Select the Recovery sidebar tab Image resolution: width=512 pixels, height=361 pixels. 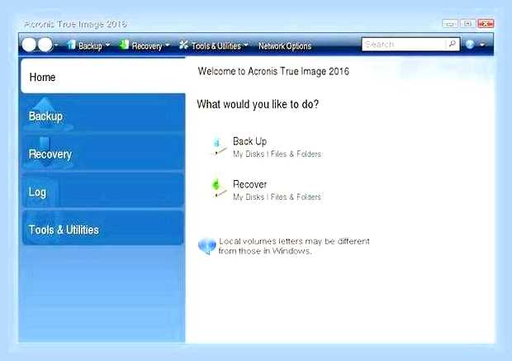point(103,152)
